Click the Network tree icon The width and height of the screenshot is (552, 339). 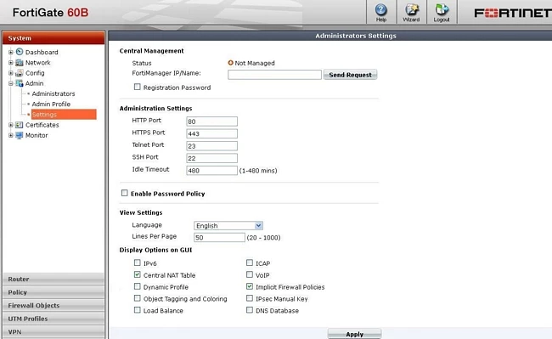coord(20,63)
